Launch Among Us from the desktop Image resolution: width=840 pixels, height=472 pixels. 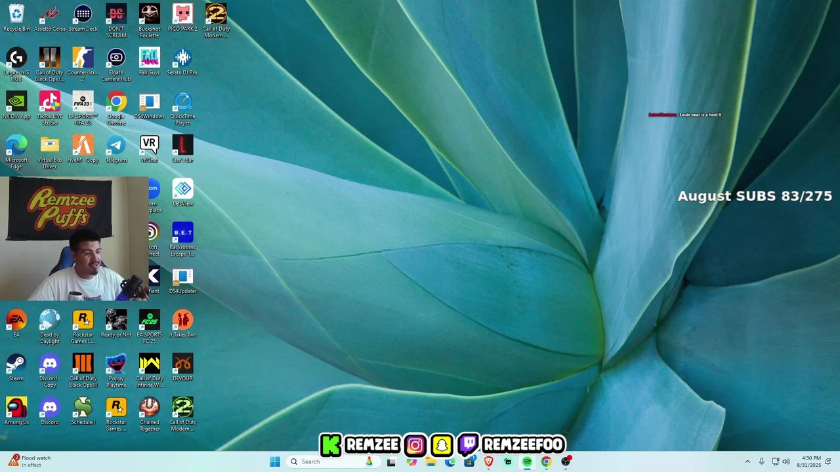coord(16,412)
